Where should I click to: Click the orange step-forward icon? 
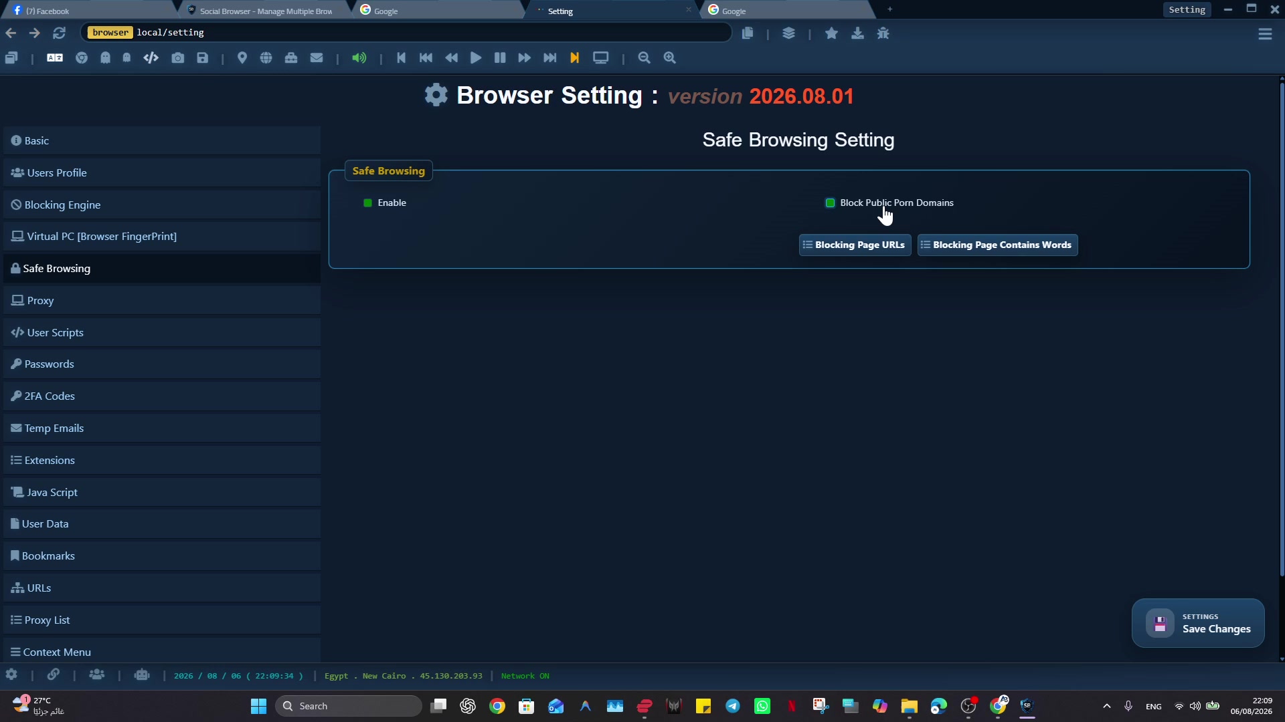(574, 58)
